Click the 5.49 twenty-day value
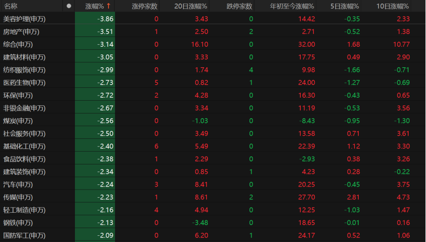Screen dimensions: 426x242 coord(202,146)
